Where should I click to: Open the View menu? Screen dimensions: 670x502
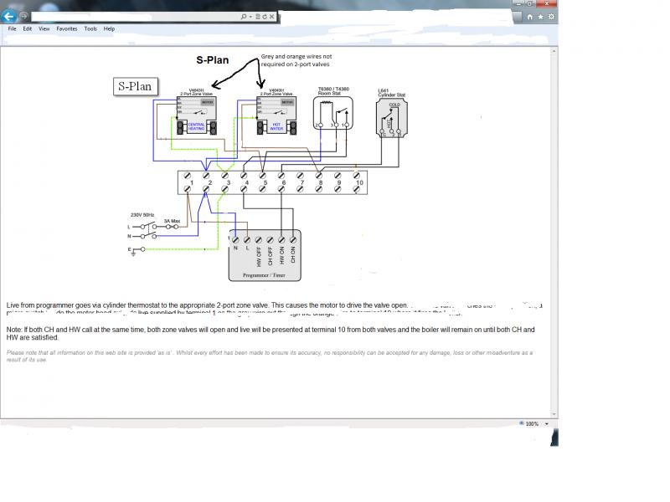[44, 28]
